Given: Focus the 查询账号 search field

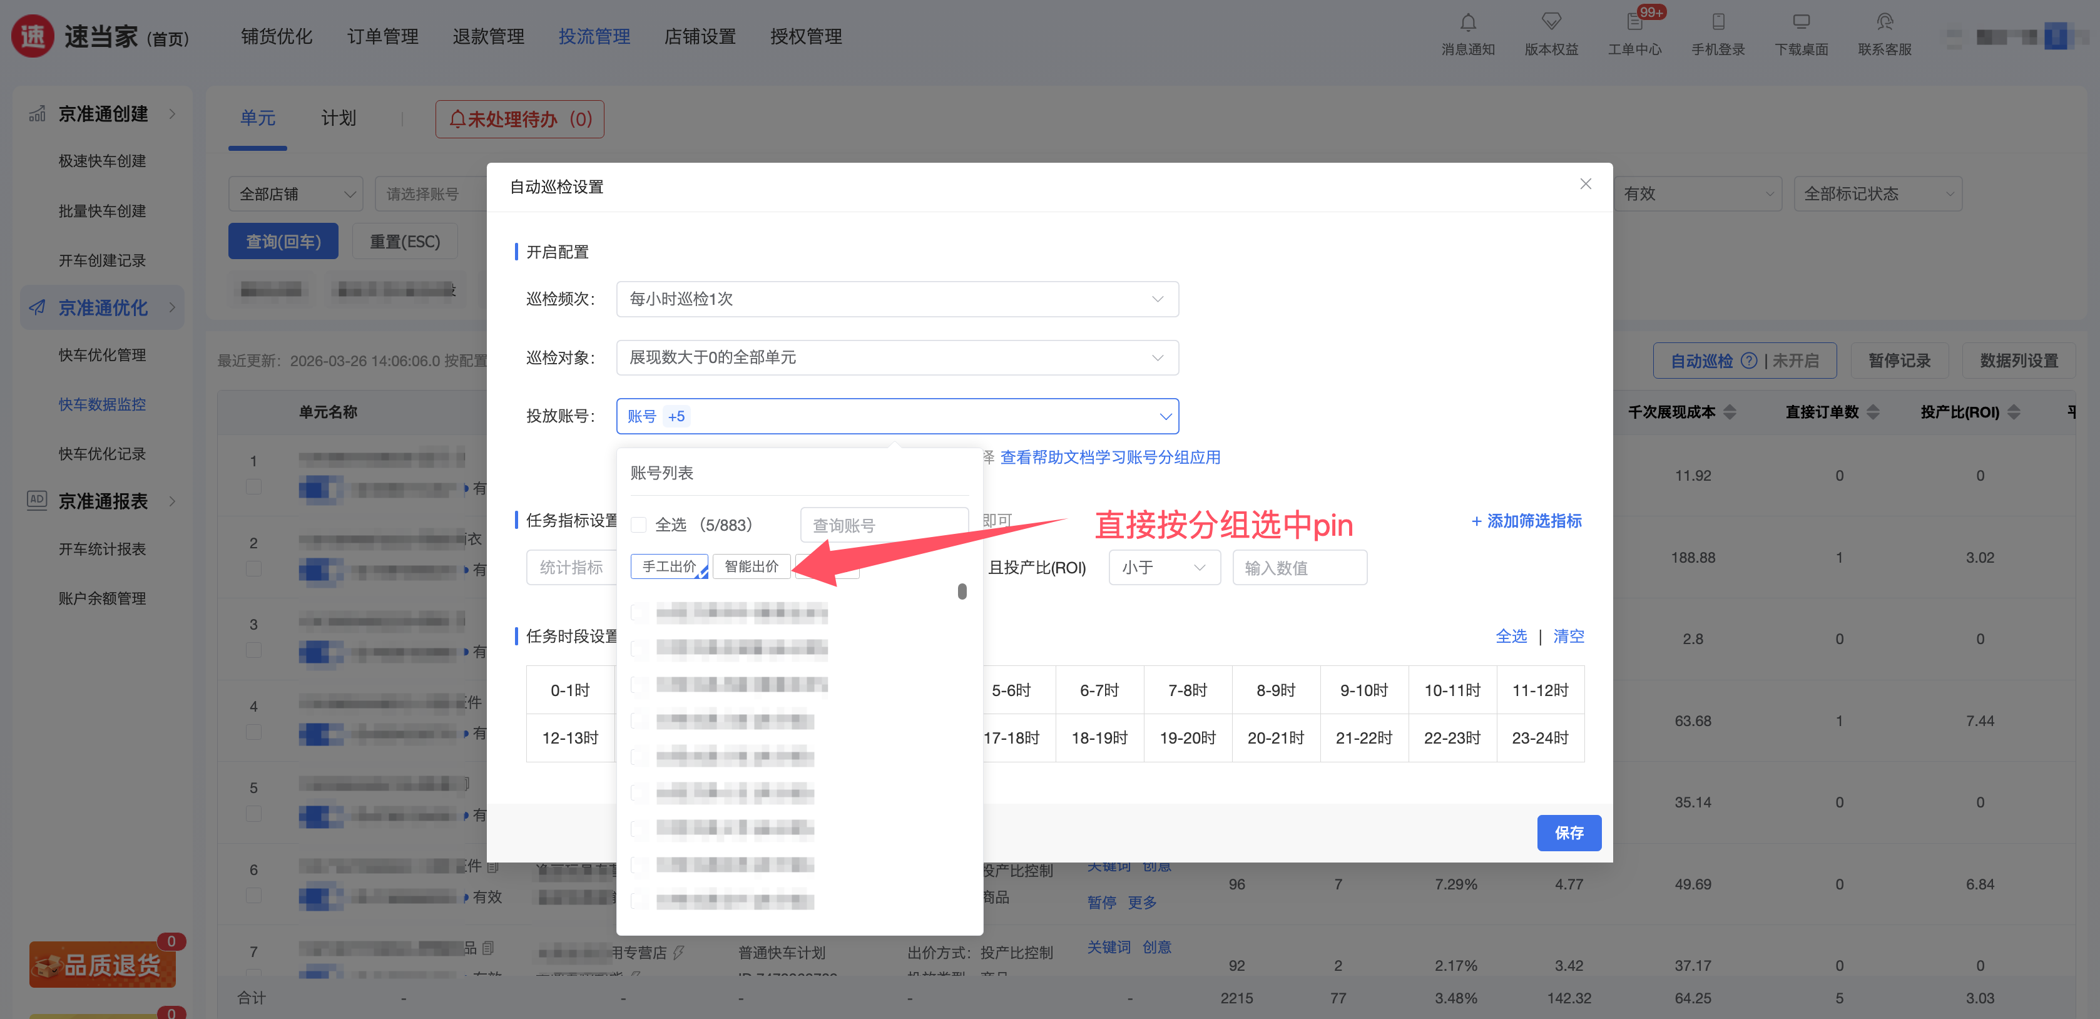Looking at the screenshot, I should 884,525.
